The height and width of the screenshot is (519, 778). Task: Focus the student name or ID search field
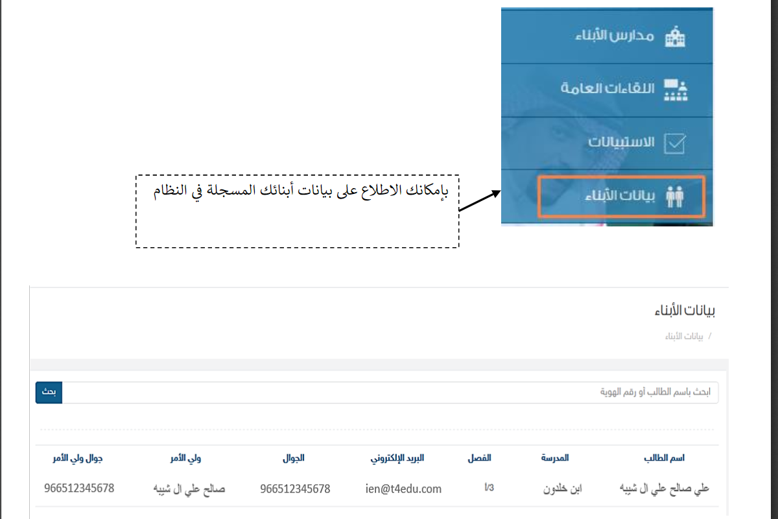tap(390, 392)
